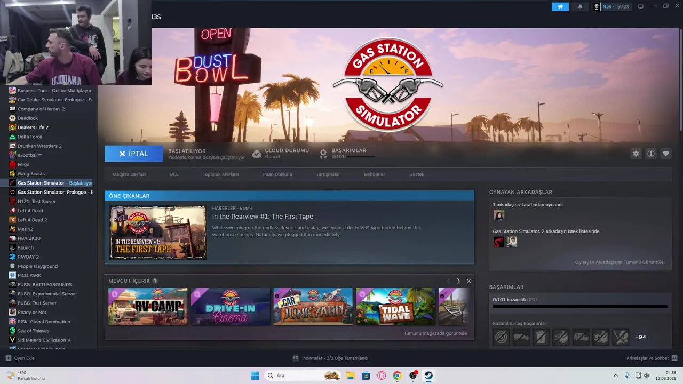Open the Puan Dükkânı tab
This screenshot has height=384, width=683.
(277, 174)
